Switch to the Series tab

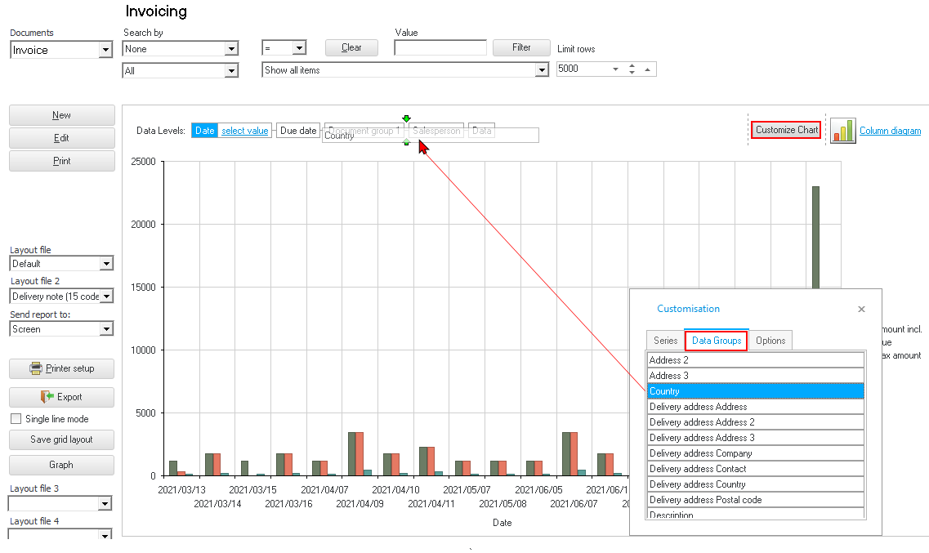point(665,341)
